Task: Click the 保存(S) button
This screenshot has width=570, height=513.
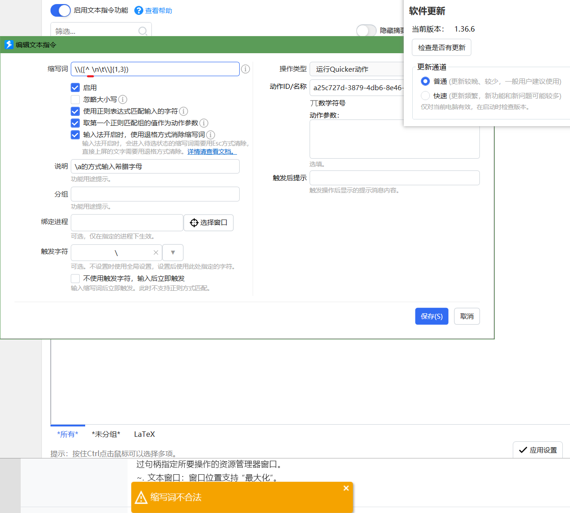Action: (432, 316)
